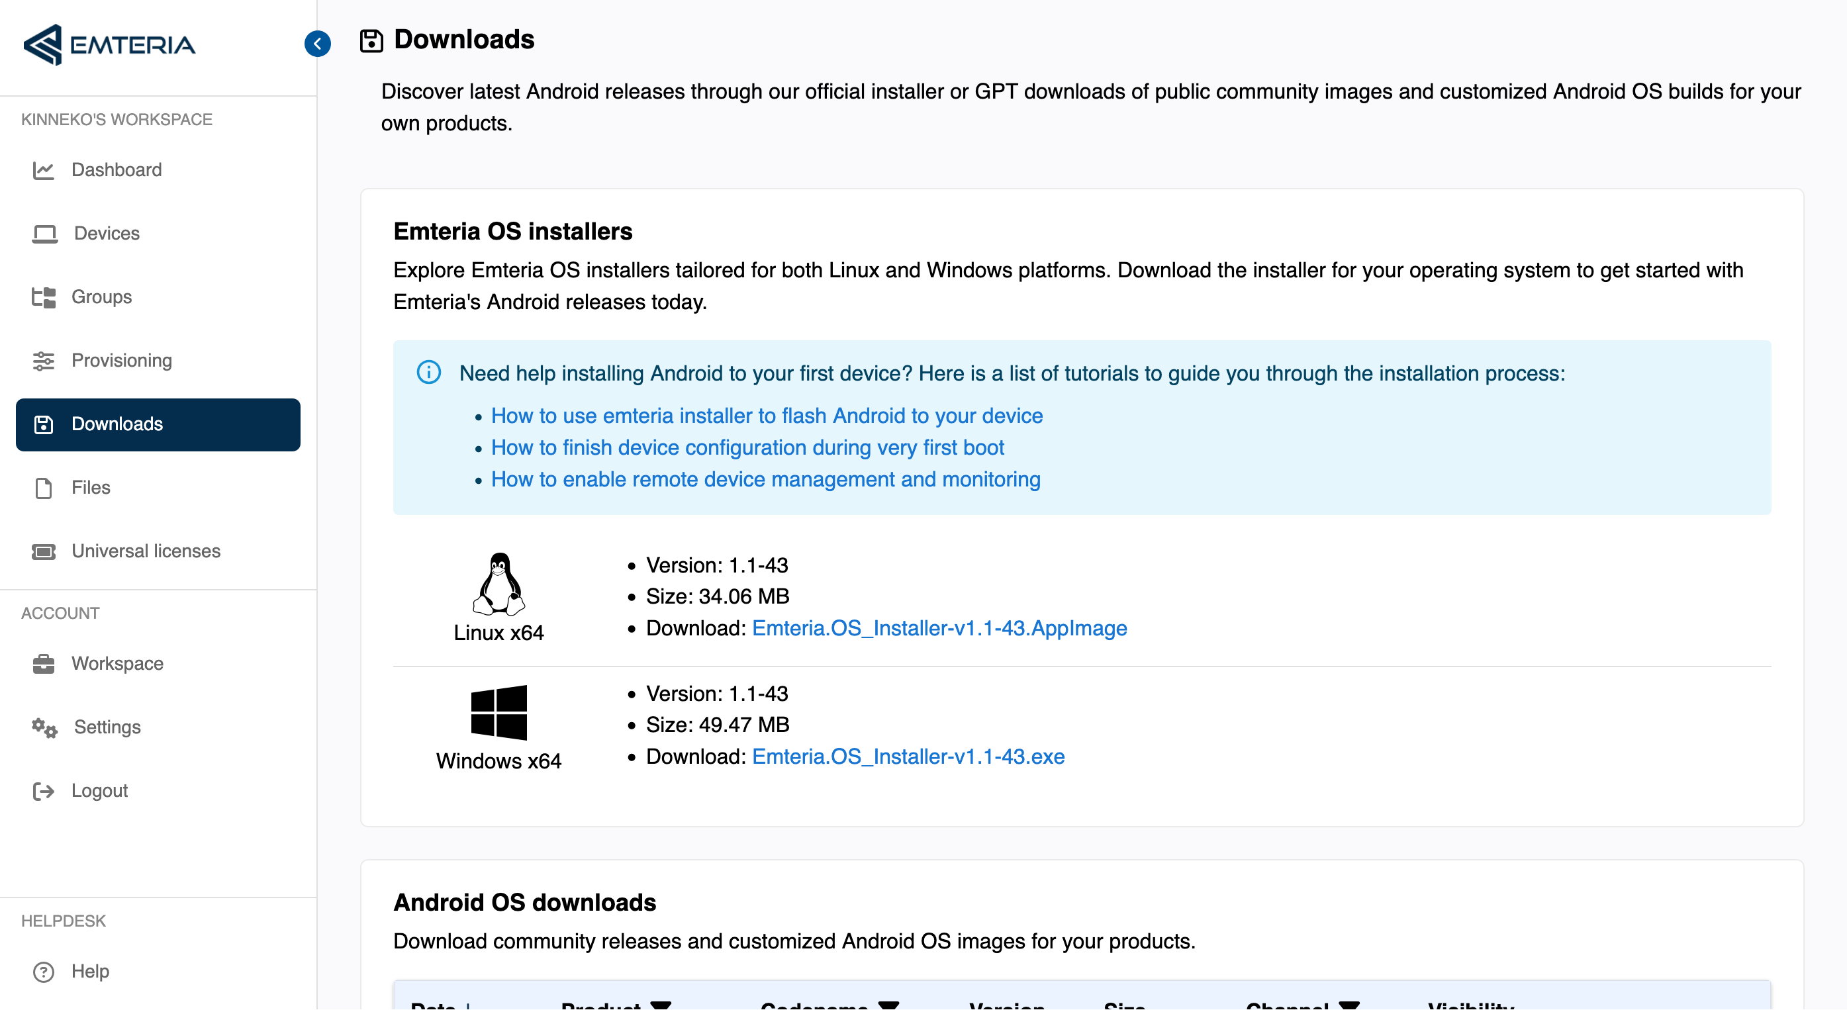Image resolution: width=1847 pixels, height=1010 pixels.
Task: Click the Linux penguin icon
Action: click(499, 584)
